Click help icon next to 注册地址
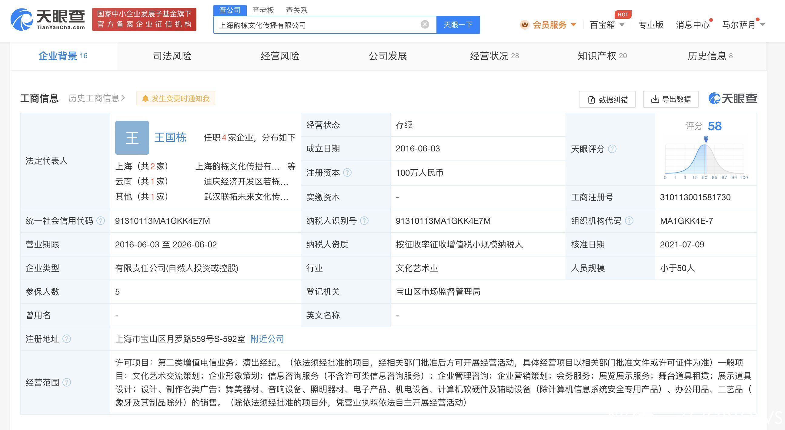785x430 pixels. click(66, 339)
